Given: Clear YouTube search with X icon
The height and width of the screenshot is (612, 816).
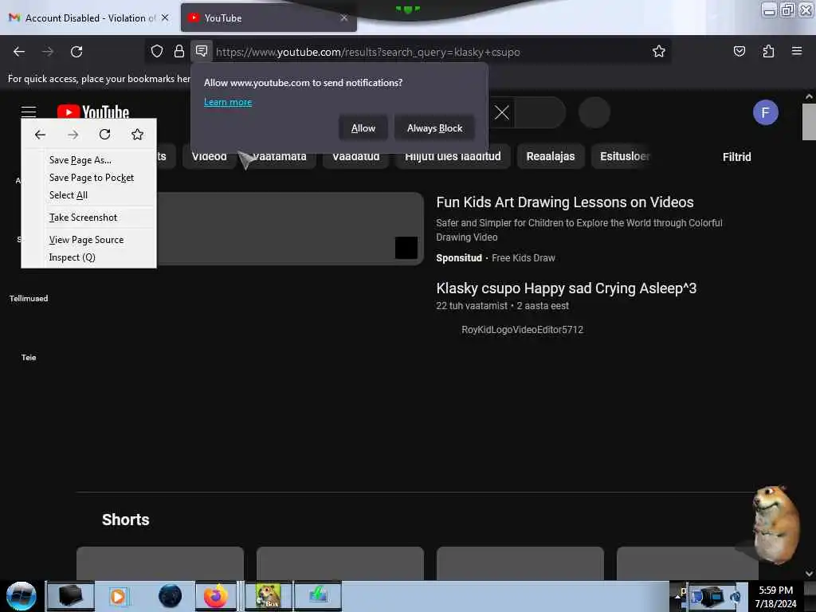Looking at the screenshot, I should click(x=502, y=112).
